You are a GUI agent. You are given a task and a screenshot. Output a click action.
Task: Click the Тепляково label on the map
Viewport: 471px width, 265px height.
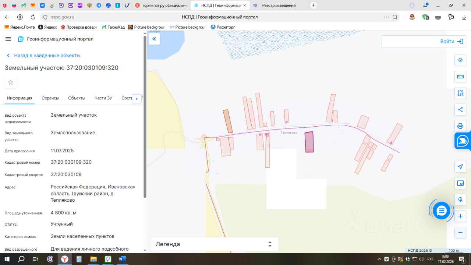(289, 132)
